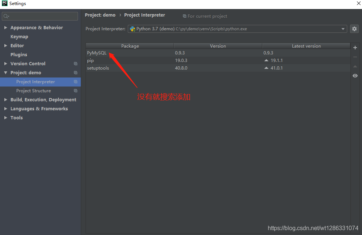
Task: Click the upgrade arrow next to setuptools 41.0.1
Action: click(x=266, y=68)
